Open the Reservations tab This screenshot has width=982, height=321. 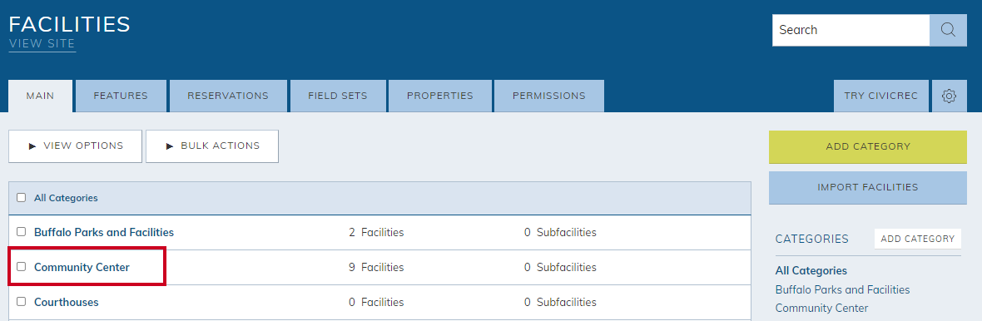(228, 96)
